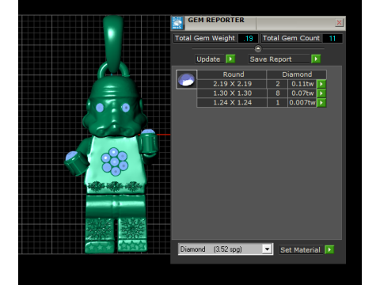Close the Gem Reporter panel

click(339, 23)
